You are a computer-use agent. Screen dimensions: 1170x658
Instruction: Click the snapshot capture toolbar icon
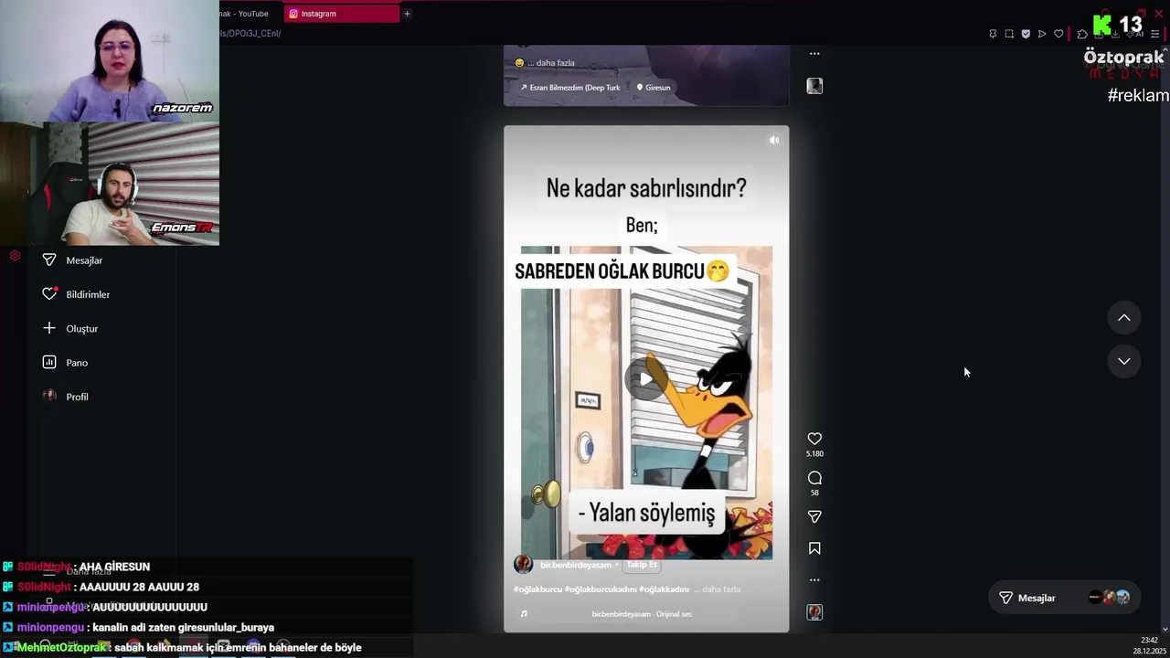pyautogui.click(x=1009, y=34)
